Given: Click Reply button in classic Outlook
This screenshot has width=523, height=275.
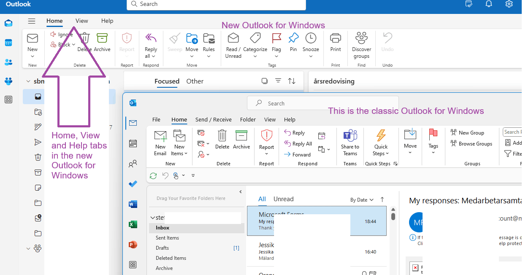Looking at the screenshot, I should (x=295, y=133).
